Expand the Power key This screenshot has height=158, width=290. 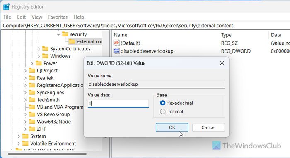click(x=32, y=64)
